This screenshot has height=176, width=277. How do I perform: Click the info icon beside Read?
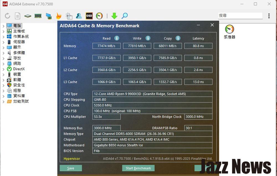pos(117,38)
